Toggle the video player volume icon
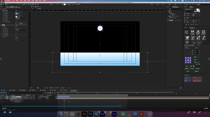 5,112
